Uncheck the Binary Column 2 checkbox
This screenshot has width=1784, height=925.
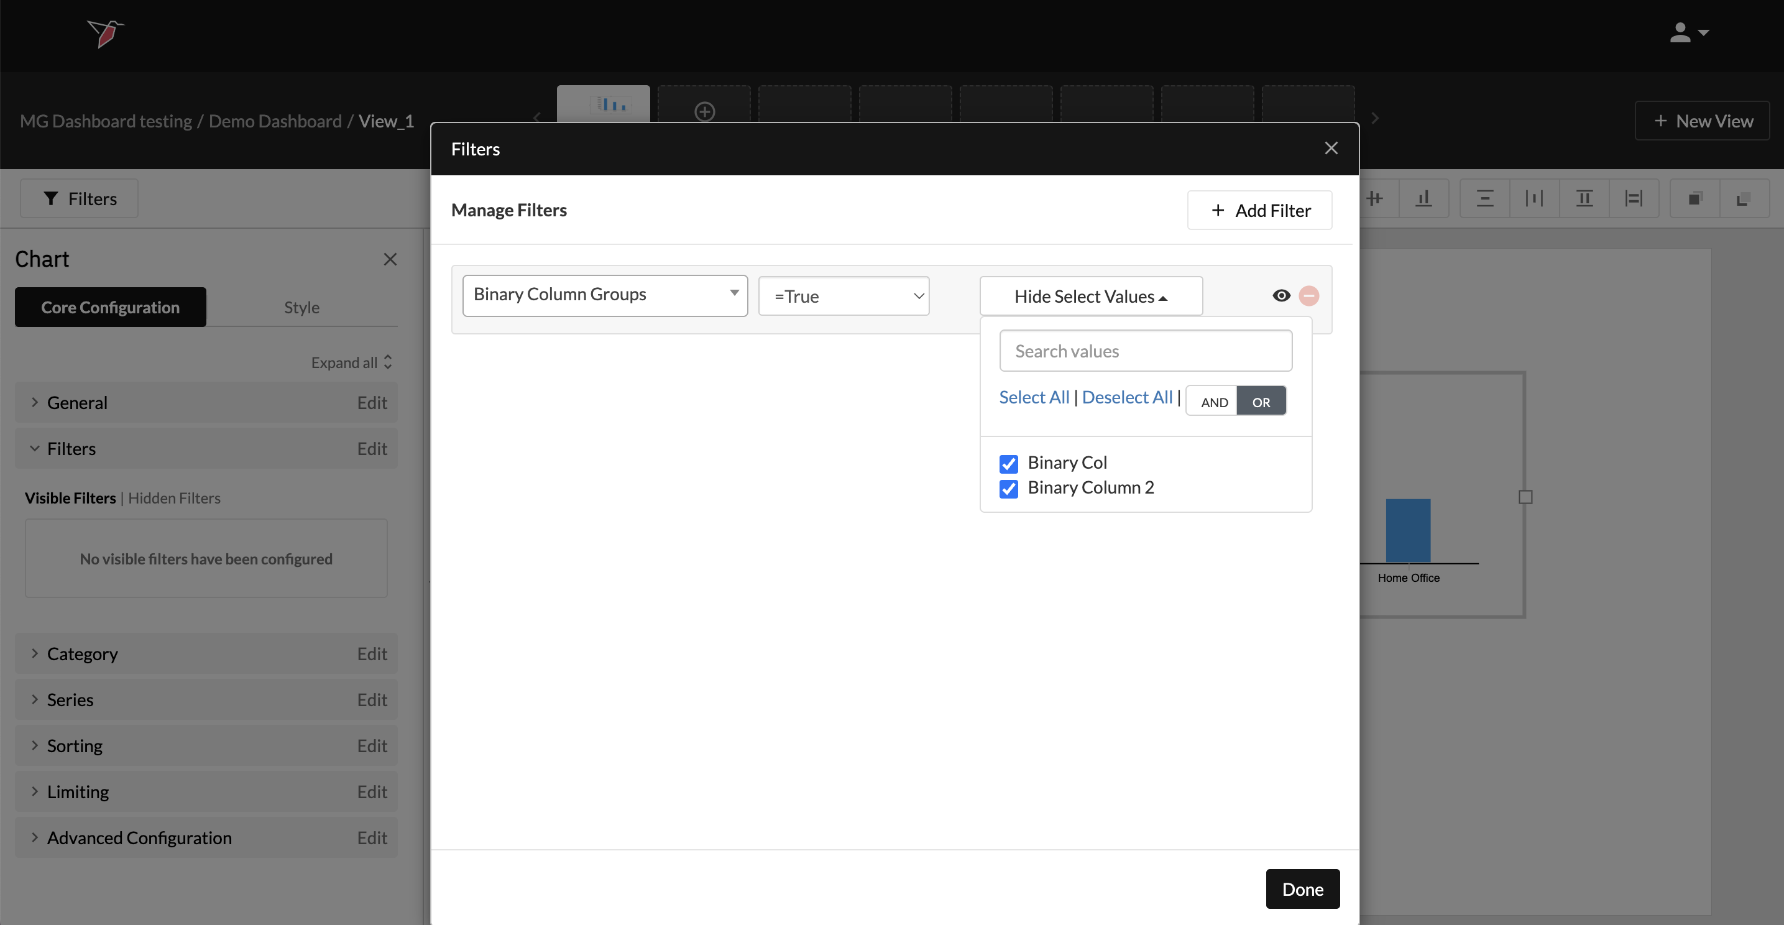(x=1008, y=489)
